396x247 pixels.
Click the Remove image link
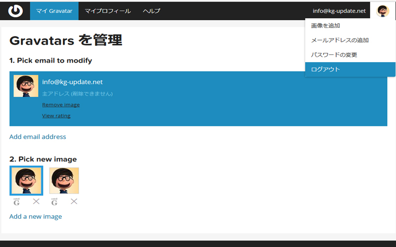coord(61,105)
